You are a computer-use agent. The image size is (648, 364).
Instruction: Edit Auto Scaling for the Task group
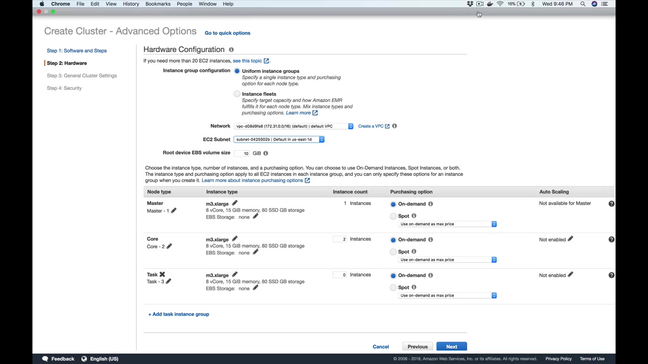pos(570,275)
